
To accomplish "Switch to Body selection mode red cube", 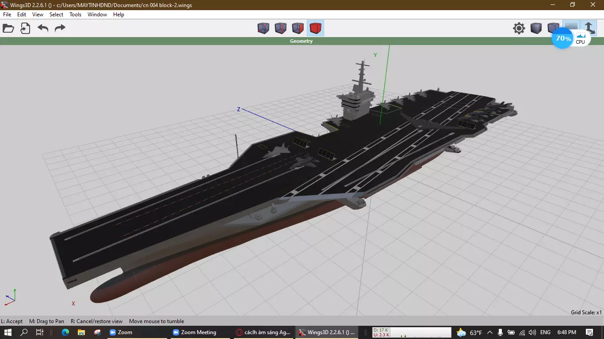I will coord(315,28).
